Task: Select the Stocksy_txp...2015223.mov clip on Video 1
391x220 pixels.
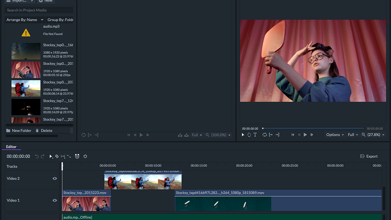Action: (87, 200)
